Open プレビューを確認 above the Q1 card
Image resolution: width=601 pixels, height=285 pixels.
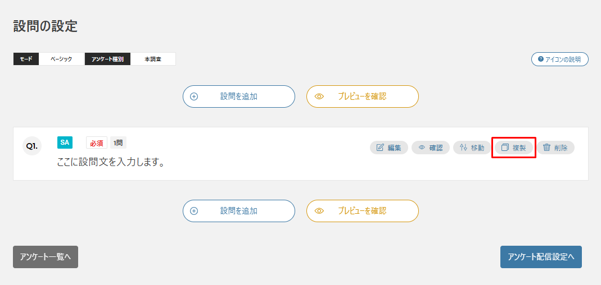(x=362, y=96)
